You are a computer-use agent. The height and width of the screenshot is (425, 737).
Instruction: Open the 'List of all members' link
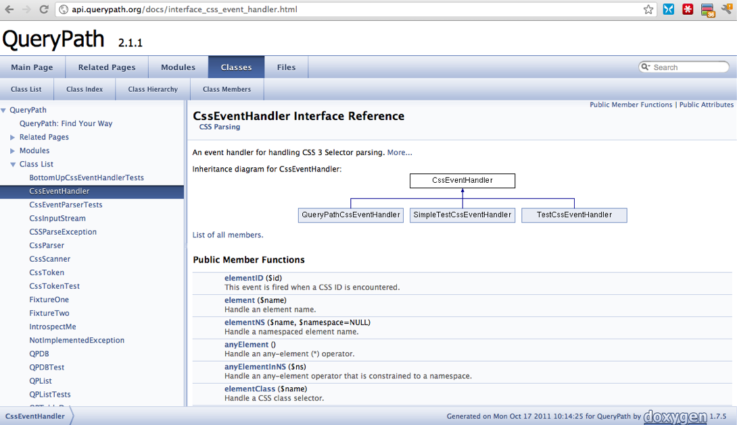tap(227, 235)
